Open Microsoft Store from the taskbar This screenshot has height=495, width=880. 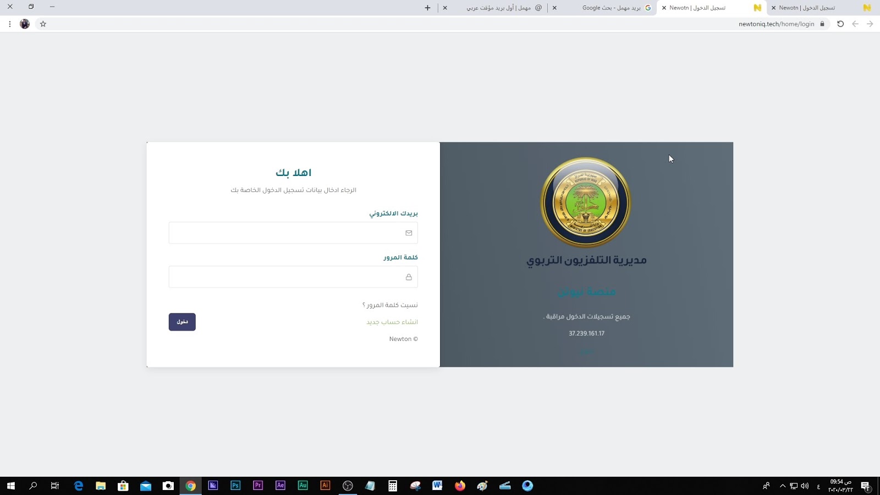click(x=123, y=486)
